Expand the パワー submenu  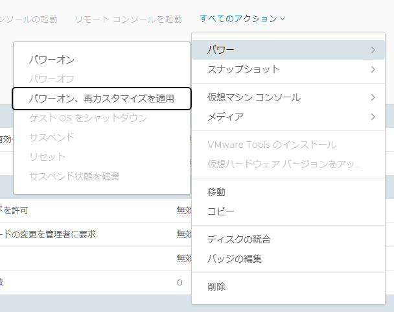[x=288, y=50]
